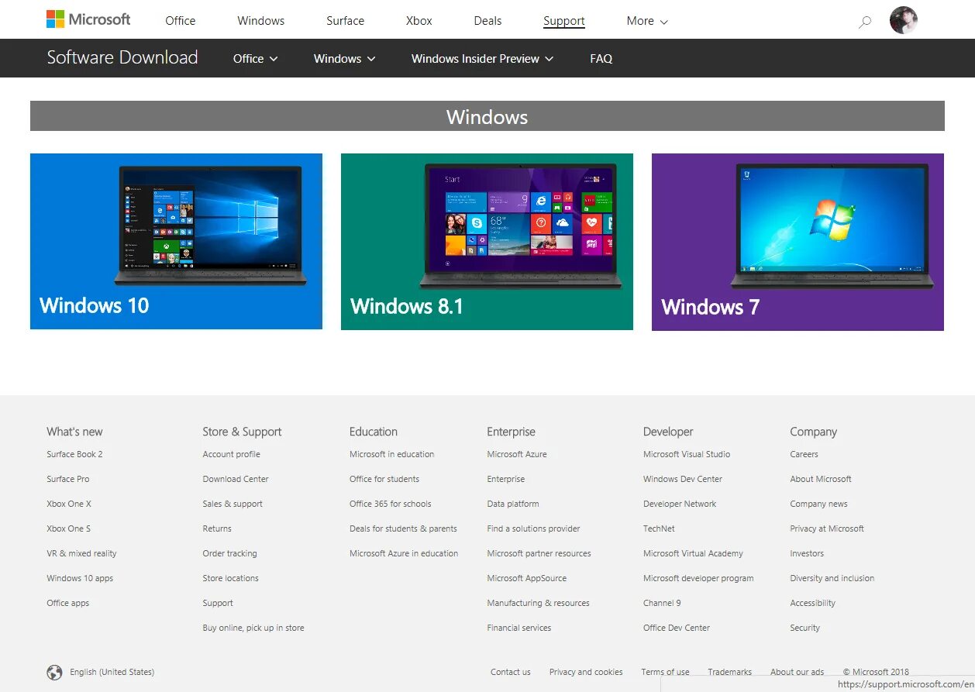
Task: Open Office apps footer link
Action: click(x=67, y=603)
